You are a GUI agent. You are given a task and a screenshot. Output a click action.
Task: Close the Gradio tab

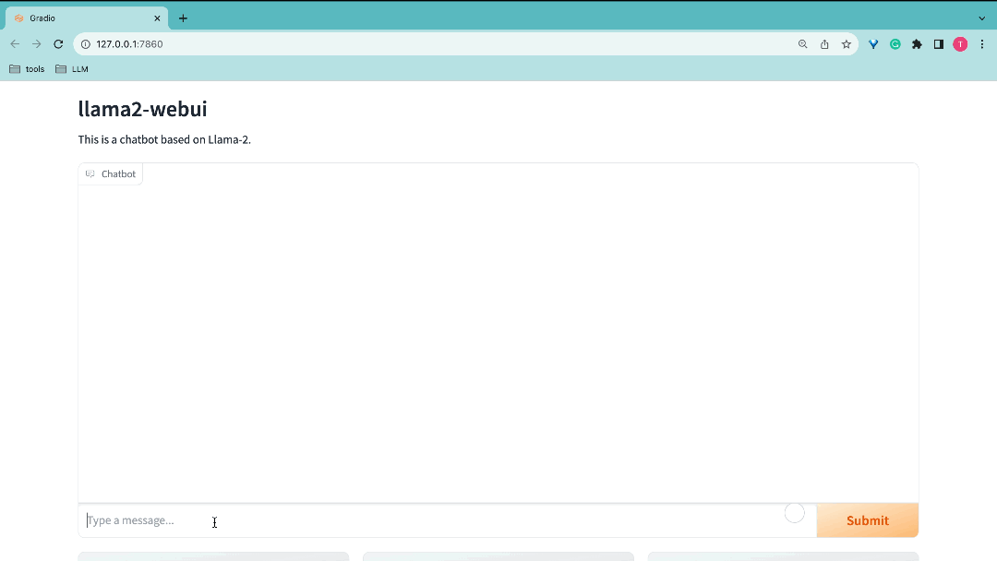click(x=157, y=18)
